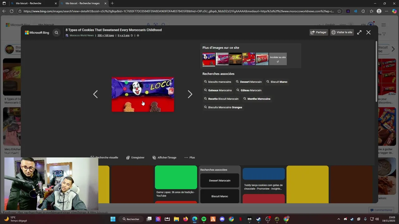Click Afficher l'image option

(164, 157)
